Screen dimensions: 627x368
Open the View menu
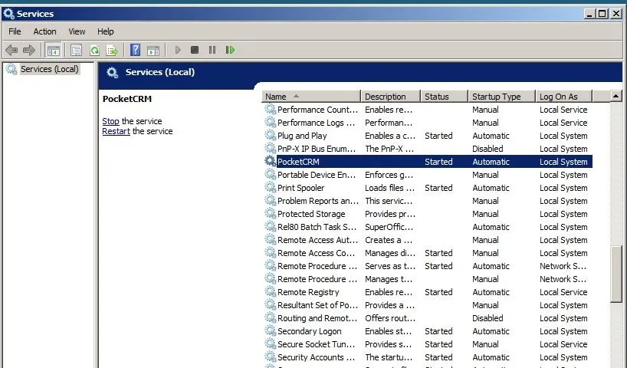77,31
